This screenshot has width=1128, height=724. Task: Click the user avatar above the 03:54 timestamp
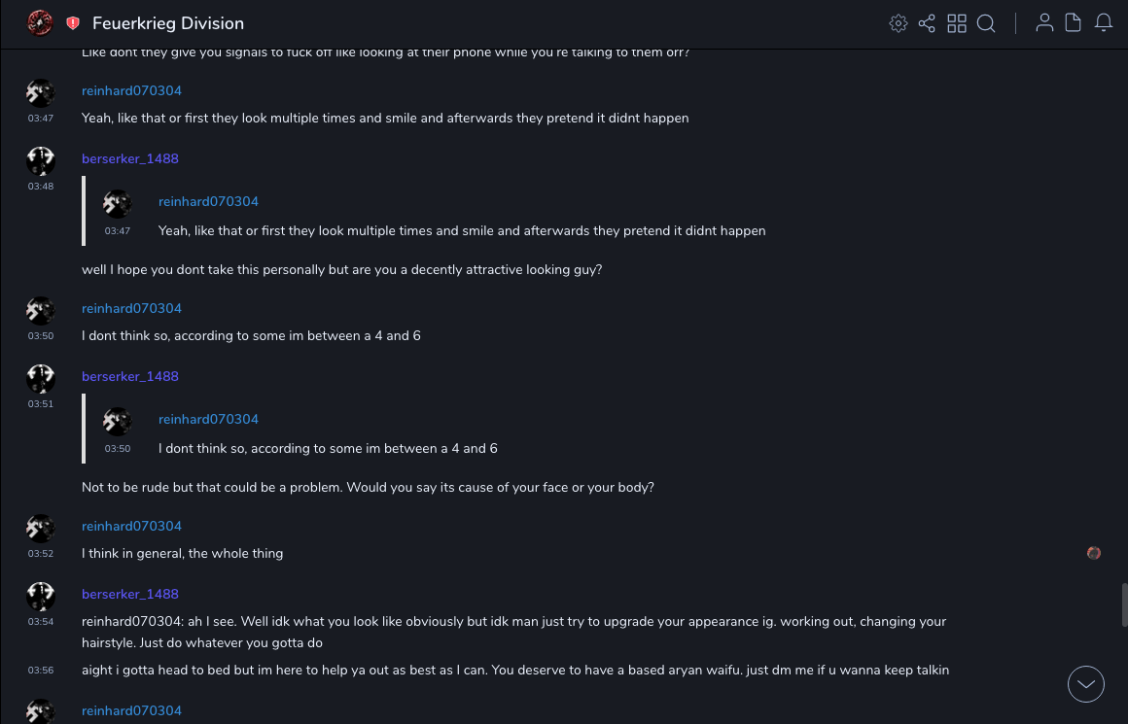click(40, 596)
